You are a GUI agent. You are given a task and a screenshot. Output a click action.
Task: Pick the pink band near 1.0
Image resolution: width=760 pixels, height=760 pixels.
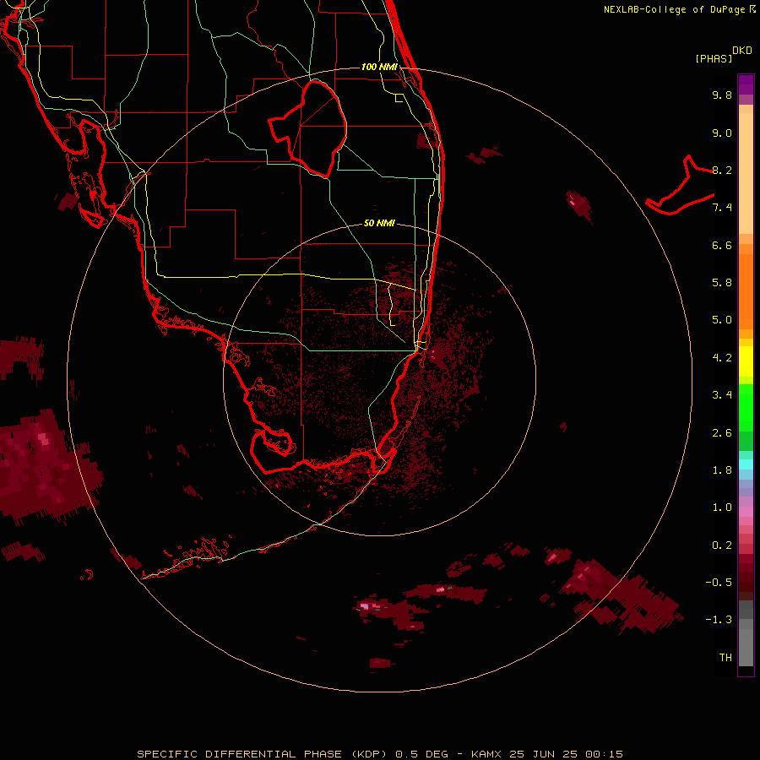[x=746, y=512]
